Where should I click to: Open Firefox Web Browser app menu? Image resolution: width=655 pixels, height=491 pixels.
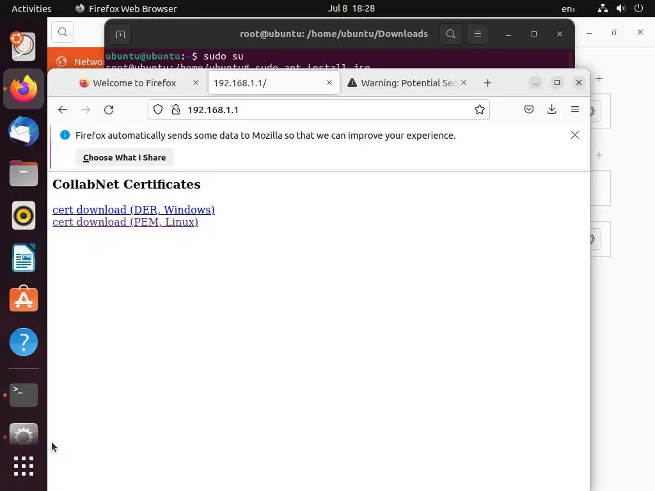[126, 8]
